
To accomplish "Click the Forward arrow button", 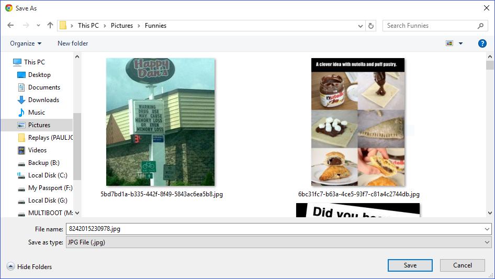I will pos(26,25).
